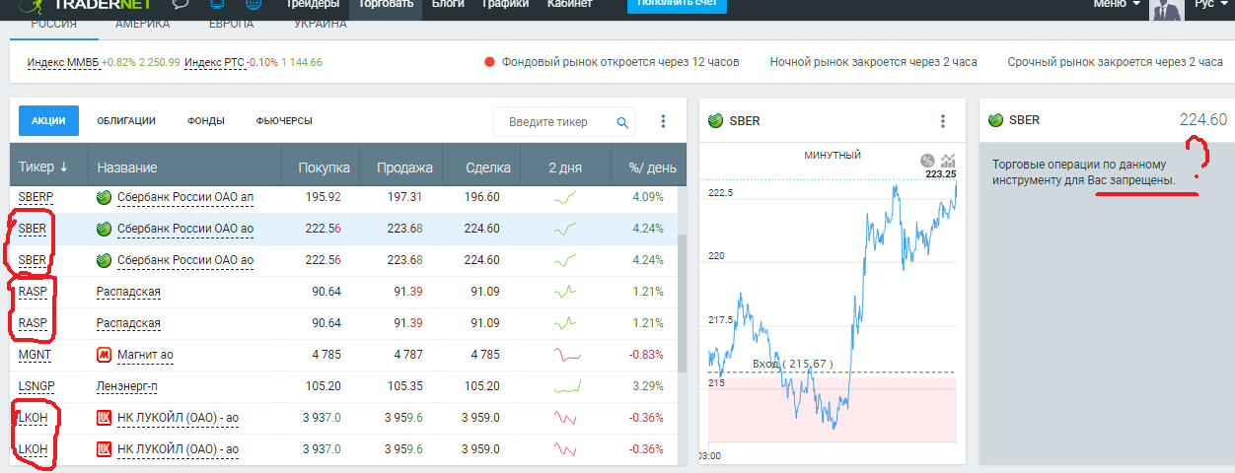Switch to the Фьючерсы tab
1235x473 pixels.
tap(284, 121)
